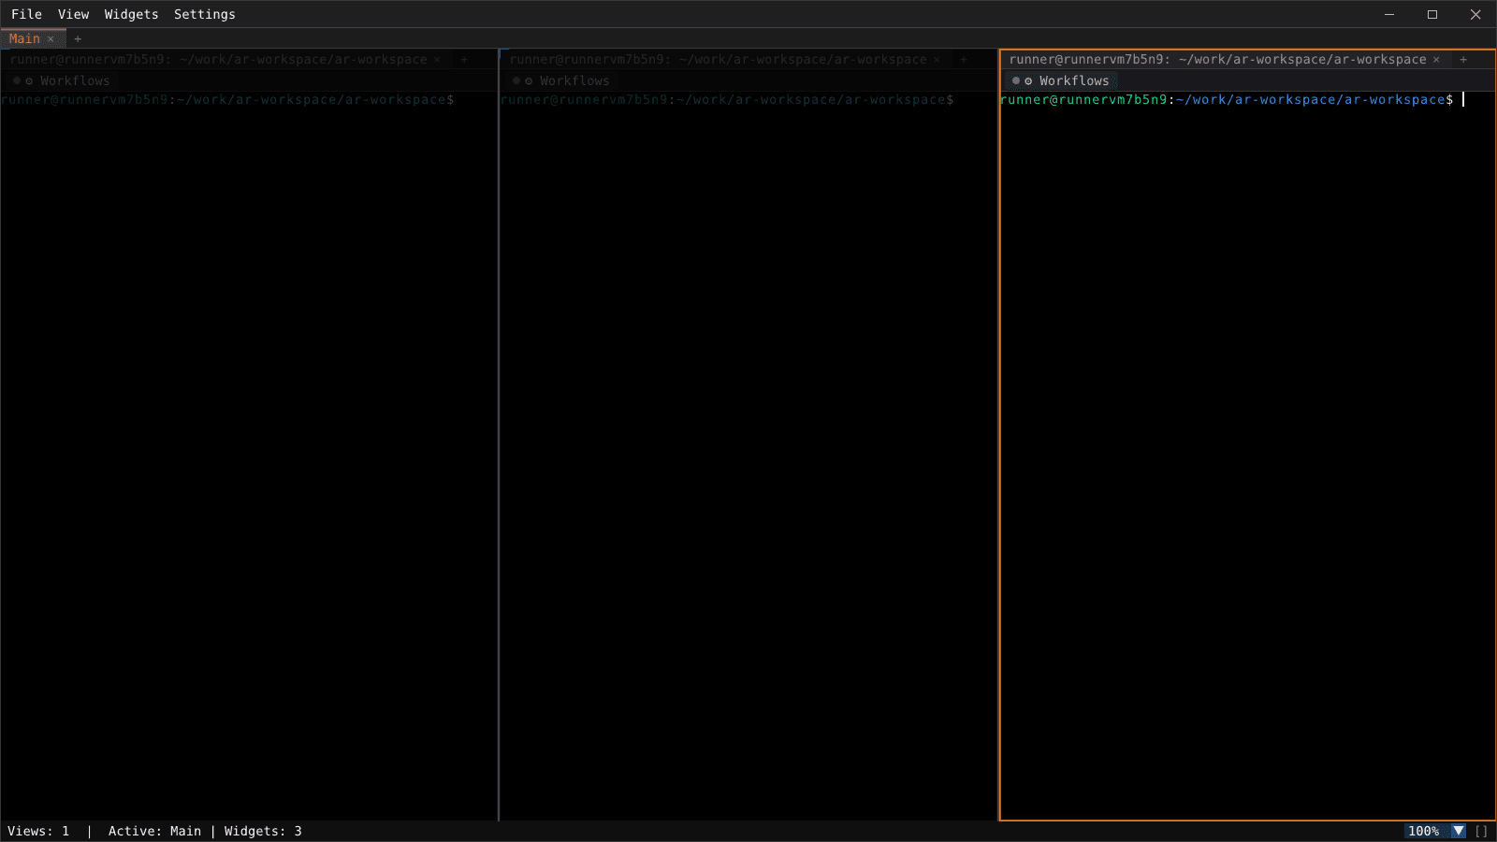Viewport: 1497px width, 842px height.
Task: Add a new tab in the right pane
Action: (1463, 59)
